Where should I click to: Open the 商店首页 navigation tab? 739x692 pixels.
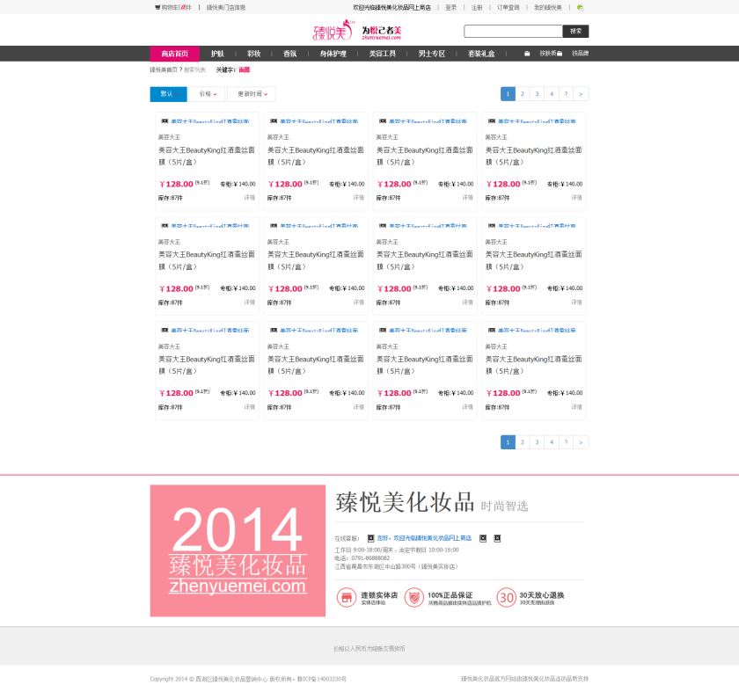[175, 54]
